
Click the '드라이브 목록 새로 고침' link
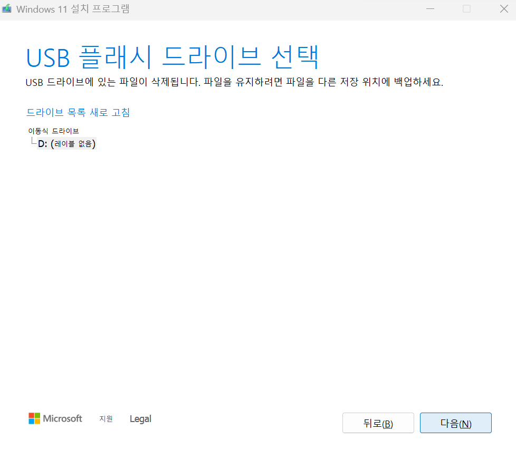pyautogui.click(x=78, y=112)
